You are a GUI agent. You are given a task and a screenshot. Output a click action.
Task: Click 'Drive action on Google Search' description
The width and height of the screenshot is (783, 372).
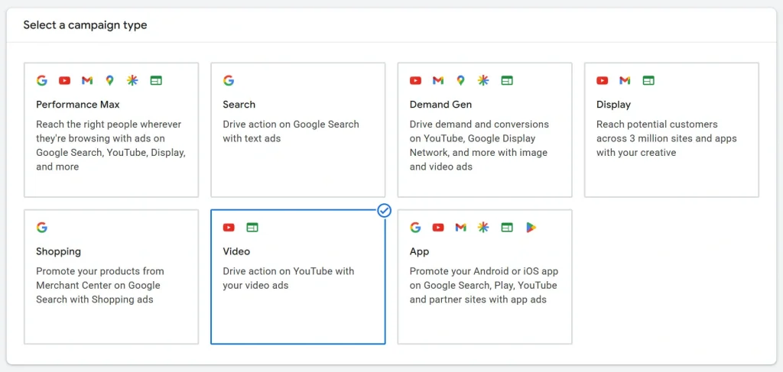(291, 131)
